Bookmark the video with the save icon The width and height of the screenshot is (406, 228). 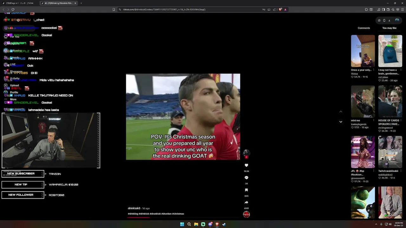click(x=246, y=190)
